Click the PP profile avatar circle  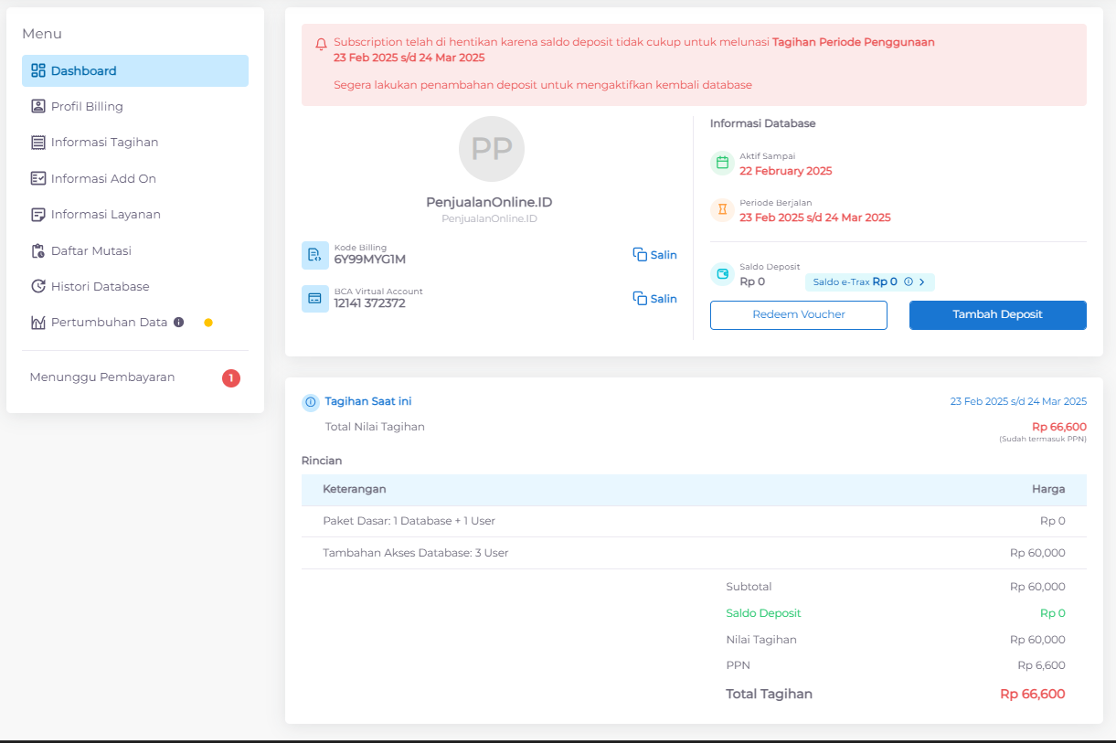492,149
